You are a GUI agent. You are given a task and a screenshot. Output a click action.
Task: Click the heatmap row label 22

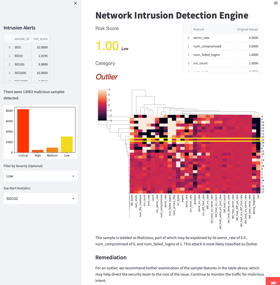(x=263, y=140)
